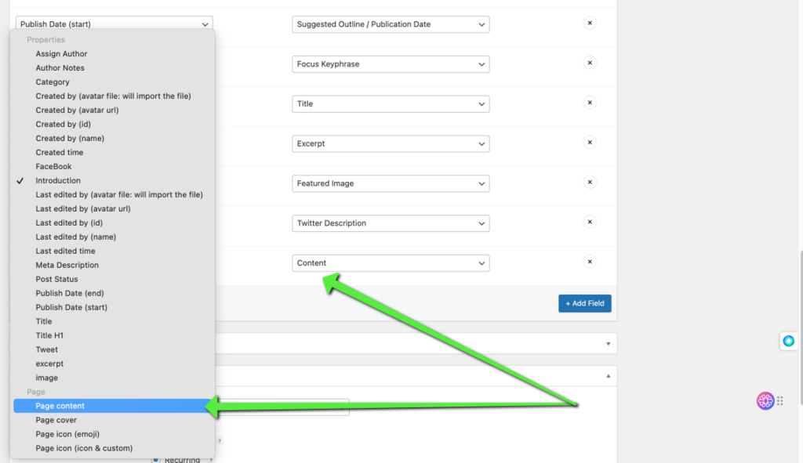Delete the Twitter Description mapping row
This screenshot has width=803, height=463.
coord(590,222)
